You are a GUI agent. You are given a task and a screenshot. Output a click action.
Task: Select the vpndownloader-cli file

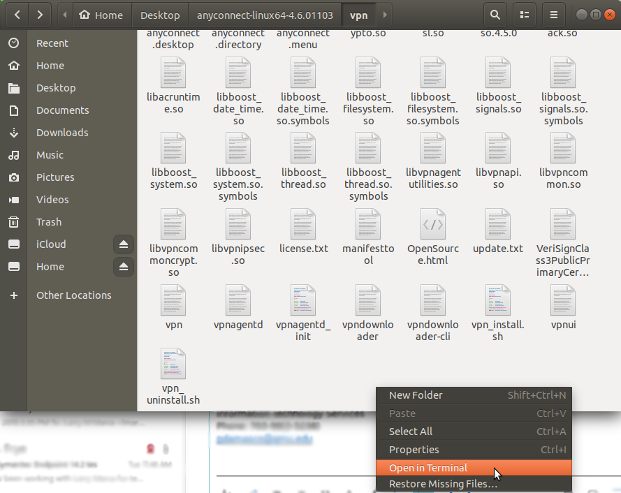point(433,313)
